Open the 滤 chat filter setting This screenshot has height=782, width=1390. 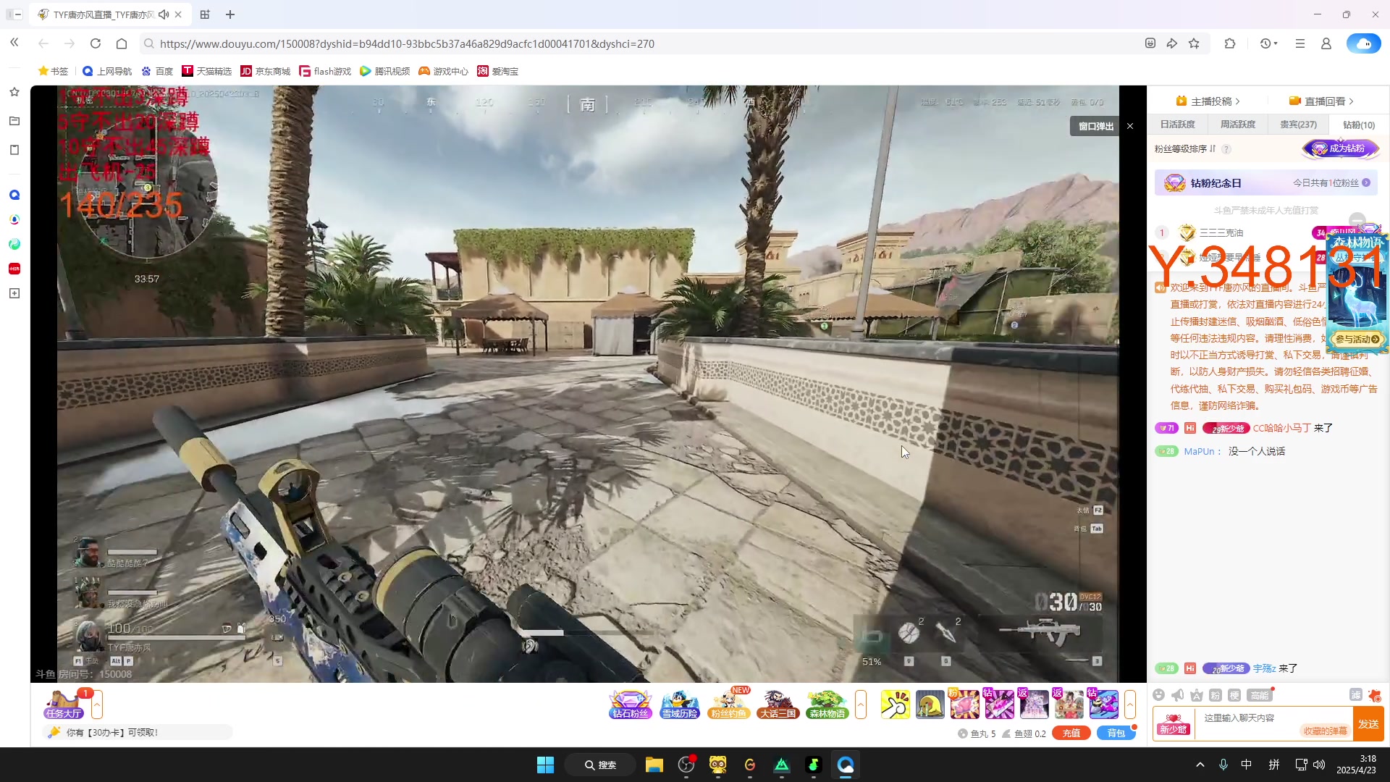pos(1356,695)
